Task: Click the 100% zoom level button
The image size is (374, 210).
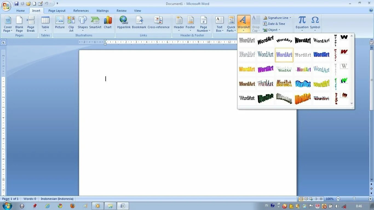Action: (330, 199)
